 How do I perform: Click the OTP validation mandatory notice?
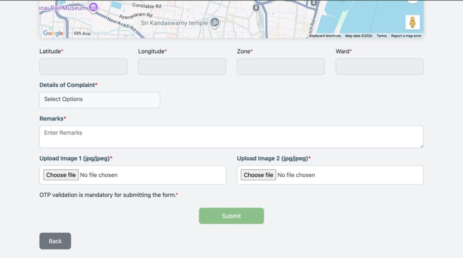109,195
